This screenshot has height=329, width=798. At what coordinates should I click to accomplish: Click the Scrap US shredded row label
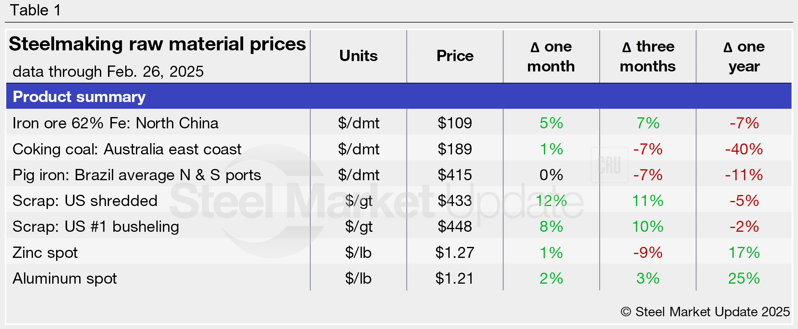[x=85, y=201]
